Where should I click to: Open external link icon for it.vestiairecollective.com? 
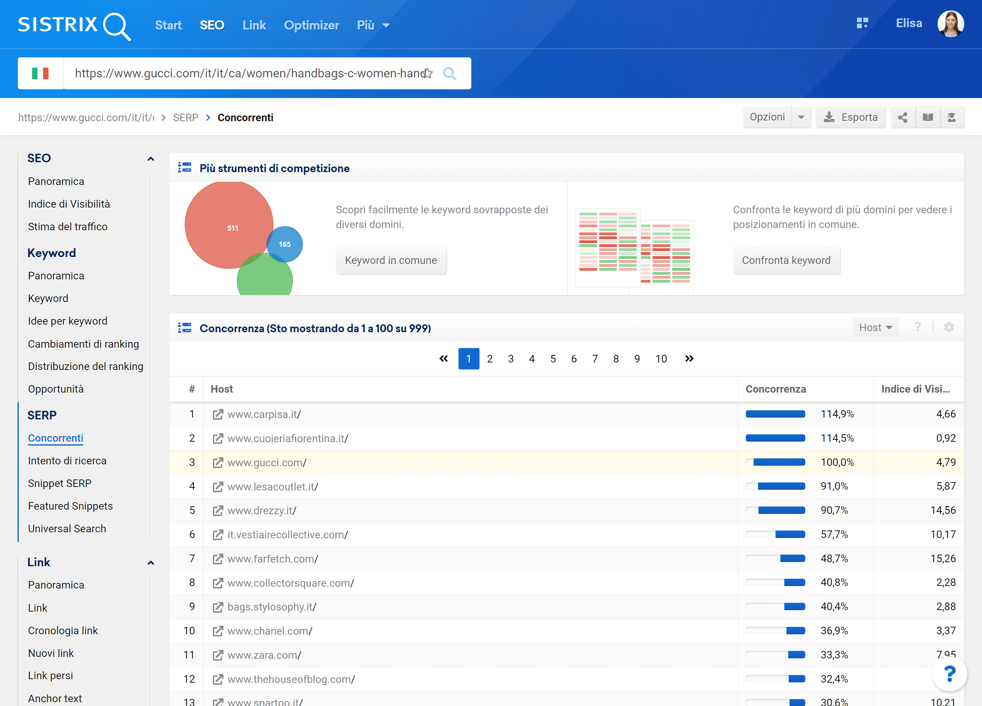tap(218, 535)
